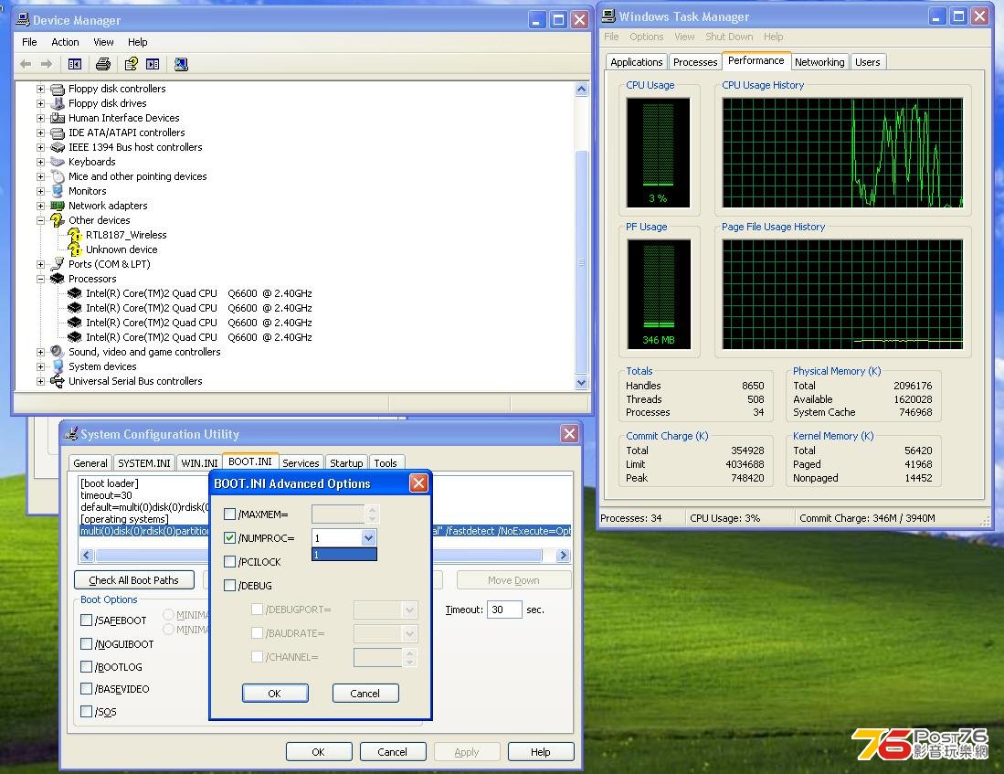Close the BOOT.INI Advanced Options dialog
The height and width of the screenshot is (774, 1004).
click(x=418, y=483)
